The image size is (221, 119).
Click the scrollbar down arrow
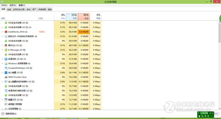click(220, 109)
